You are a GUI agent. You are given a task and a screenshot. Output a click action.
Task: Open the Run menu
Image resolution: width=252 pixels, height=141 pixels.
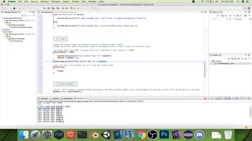pyautogui.click(x=84, y=2)
